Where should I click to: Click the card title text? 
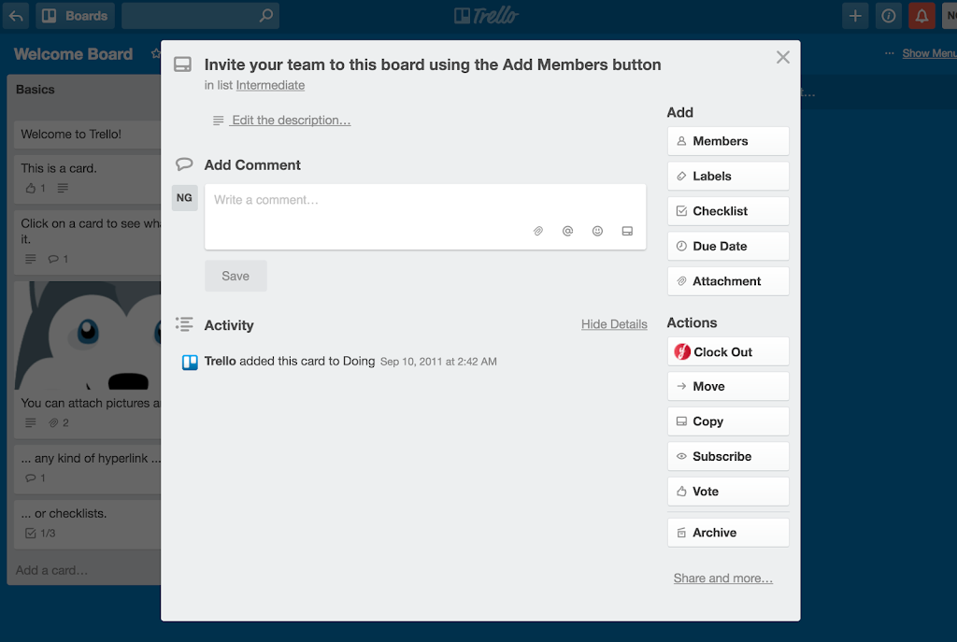[432, 64]
